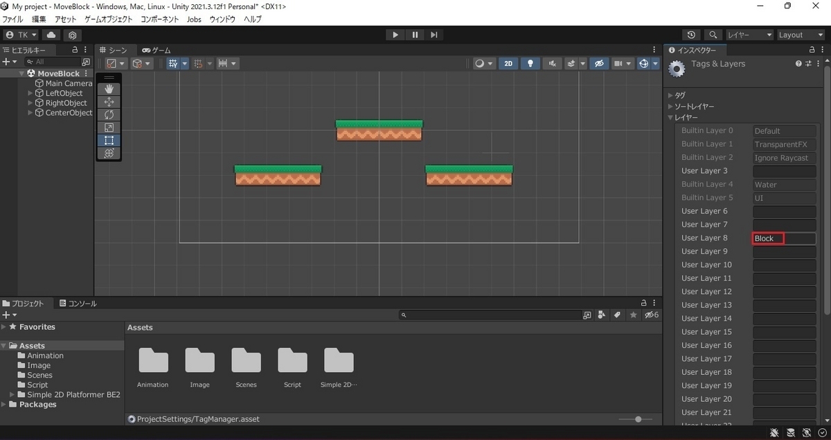The width and height of the screenshot is (831, 440).
Task: Open Unity cloud services icon
Action: point(51,35)
